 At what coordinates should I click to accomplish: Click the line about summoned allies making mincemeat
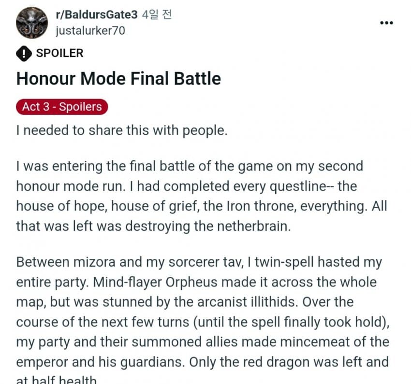pyautogui.click(x=203, y=342)
